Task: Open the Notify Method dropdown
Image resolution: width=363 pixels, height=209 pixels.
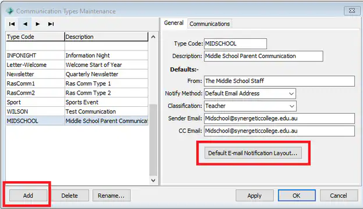Action: click(291, 93)
